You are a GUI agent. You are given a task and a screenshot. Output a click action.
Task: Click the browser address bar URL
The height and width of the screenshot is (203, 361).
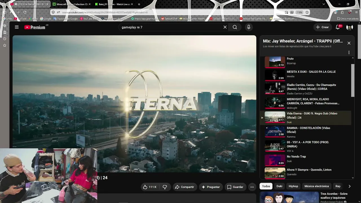(105, 12)
